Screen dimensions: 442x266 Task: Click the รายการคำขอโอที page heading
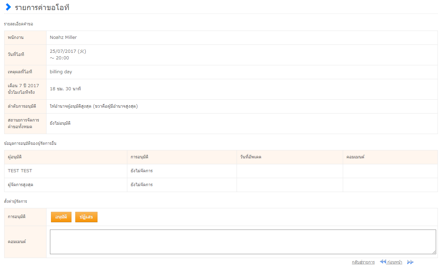(42, 8)
